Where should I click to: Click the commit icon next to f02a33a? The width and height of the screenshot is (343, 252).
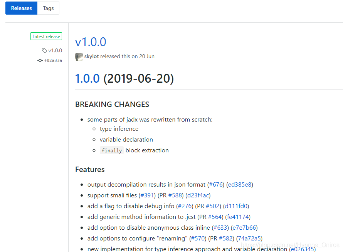pos(40,60)
